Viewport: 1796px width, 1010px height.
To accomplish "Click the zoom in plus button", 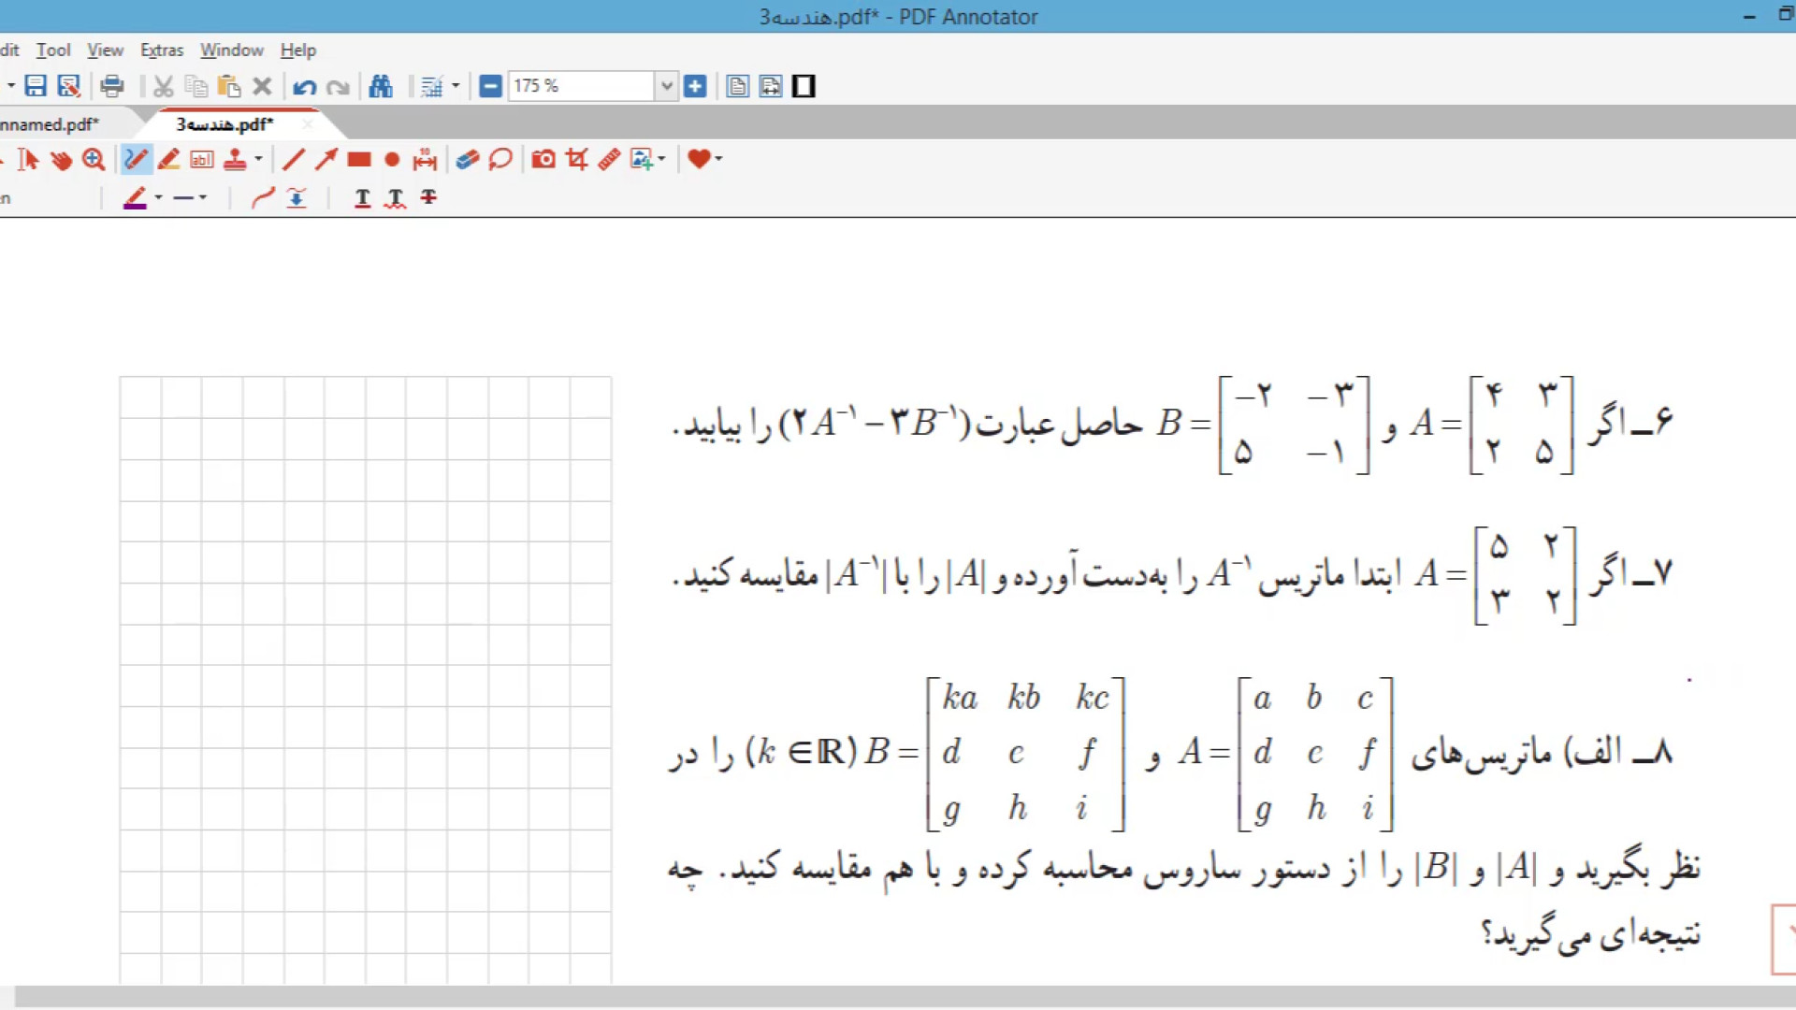I will pyautogui.click(x=695, y=87).
